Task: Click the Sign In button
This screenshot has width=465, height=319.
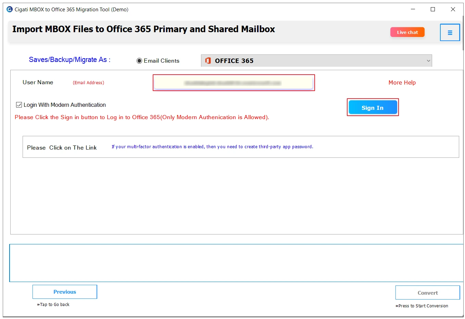Action: click(x=373, y=107)
